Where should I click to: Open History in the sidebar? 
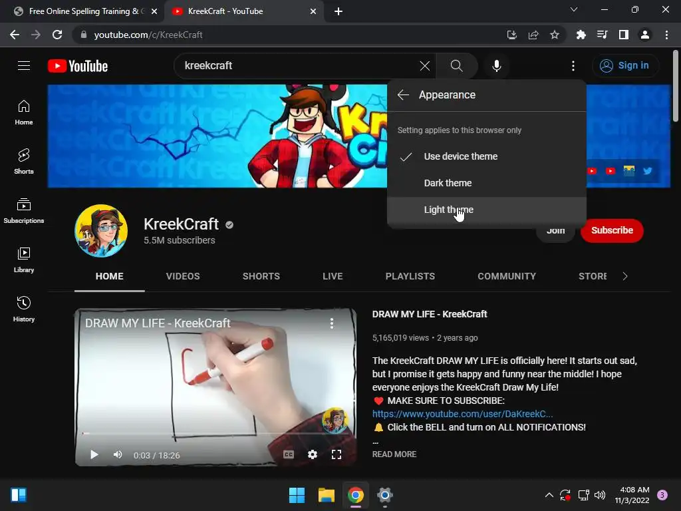point(24,309)
